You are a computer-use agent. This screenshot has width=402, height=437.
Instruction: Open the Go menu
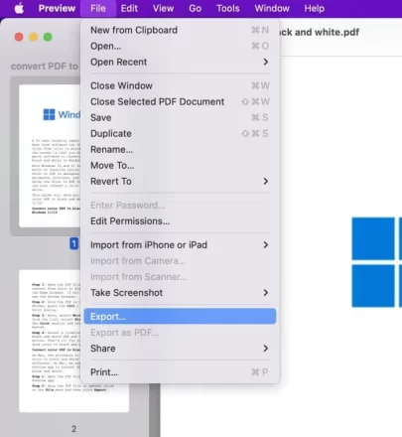[x=196, y=8]
